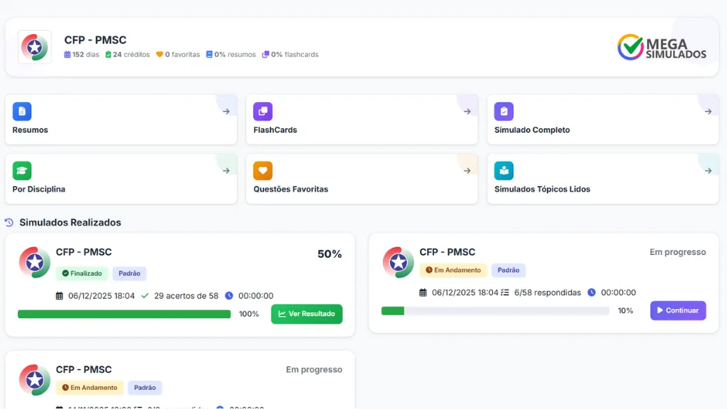Screen dimensions: 727x409
Task: Open Resumos card via its arrow
Action: point(226,111)
